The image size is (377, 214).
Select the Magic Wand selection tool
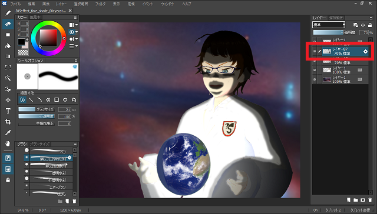[8, 78]
